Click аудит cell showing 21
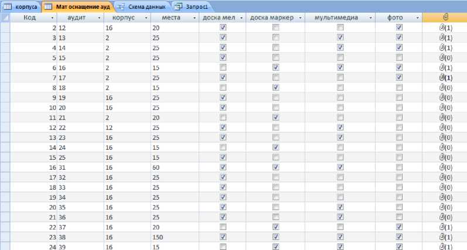 80,118
